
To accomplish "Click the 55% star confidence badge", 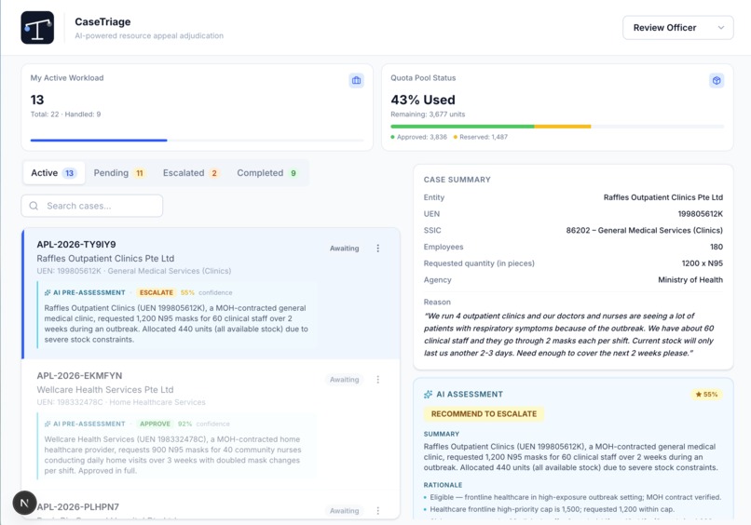I will tap(706, 395).
